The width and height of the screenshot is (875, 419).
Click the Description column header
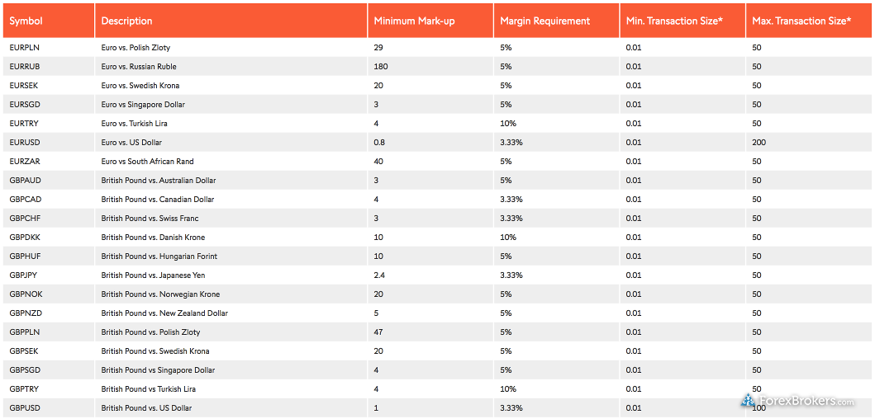point(126,21)
